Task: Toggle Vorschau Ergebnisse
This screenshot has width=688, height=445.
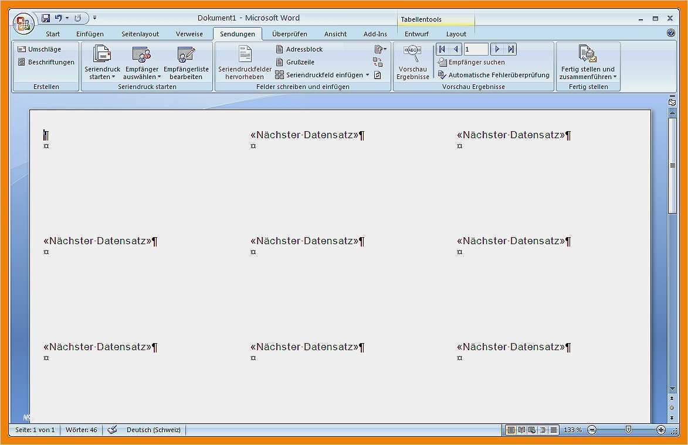Action: pyautogui.click(x=413, y=61)
